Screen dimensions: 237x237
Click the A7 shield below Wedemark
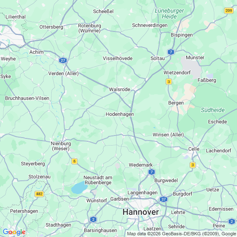pyautogui.click(x=151, y=172)
